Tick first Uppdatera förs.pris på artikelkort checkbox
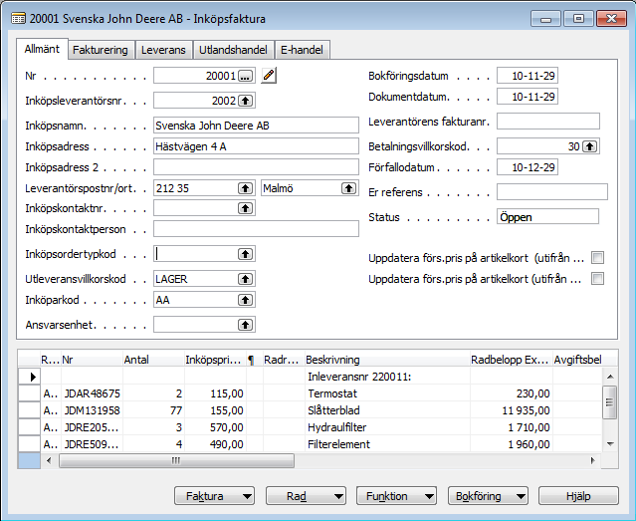The height and width of the screenshot is (521, 636). [598, 258]
